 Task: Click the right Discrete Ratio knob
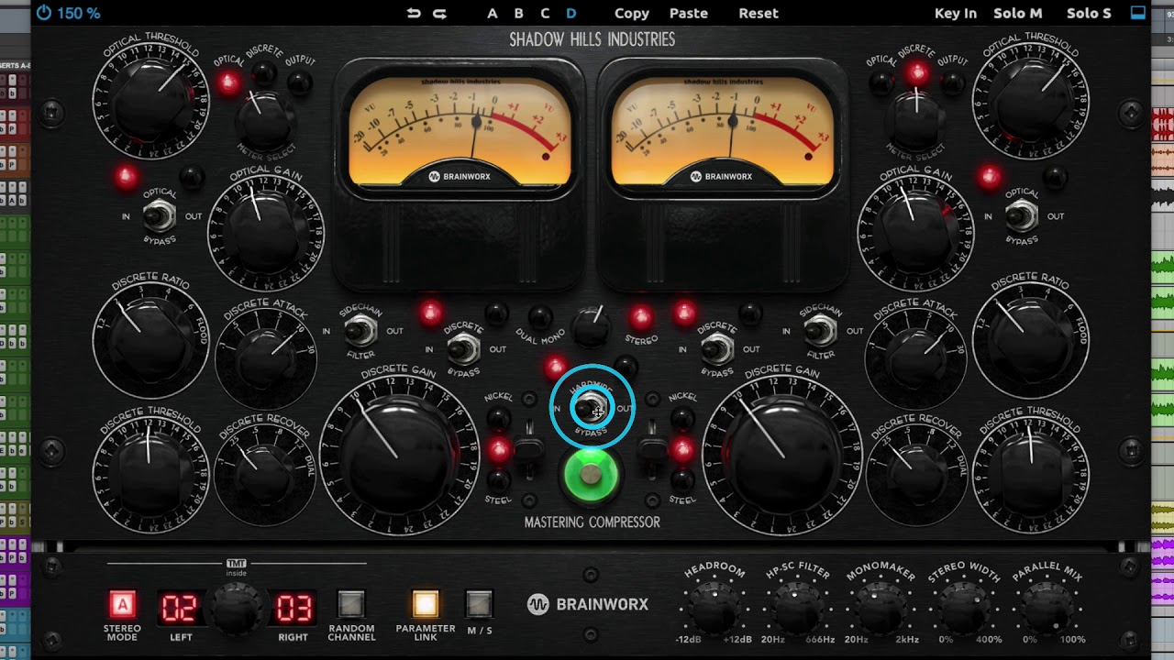1031,339
